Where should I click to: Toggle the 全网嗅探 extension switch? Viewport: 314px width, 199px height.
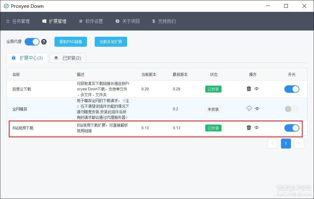click(x=292, y=109)
